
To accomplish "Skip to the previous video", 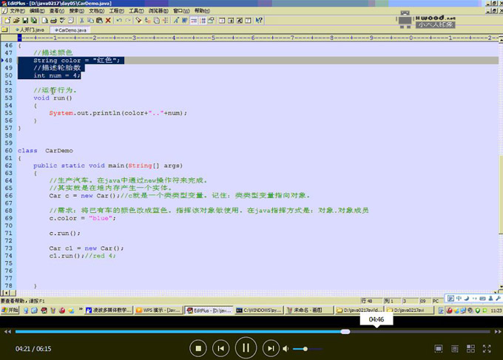I will [220, 348].
